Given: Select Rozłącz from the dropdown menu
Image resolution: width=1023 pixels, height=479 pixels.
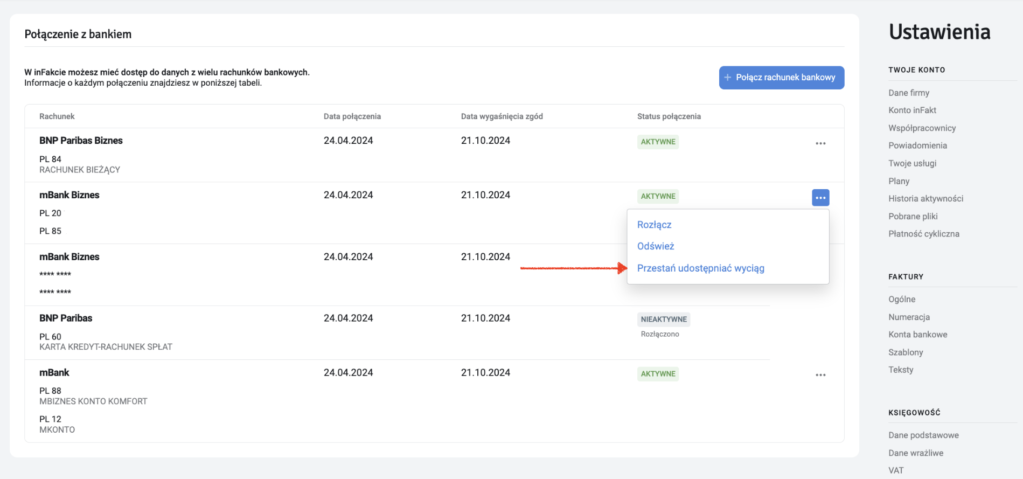Looking at the screenshot, I should click(x=654, y=225).
